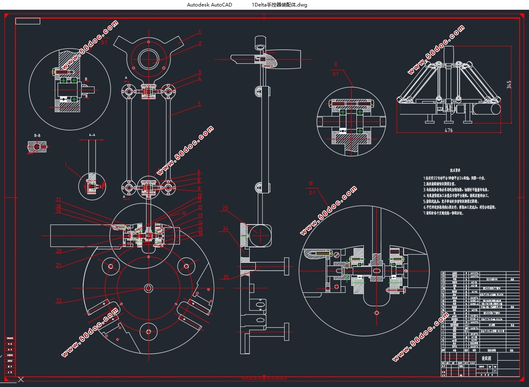Select part balloon number "5" leader label
529x387 pixels.
[x=199, y=104]
